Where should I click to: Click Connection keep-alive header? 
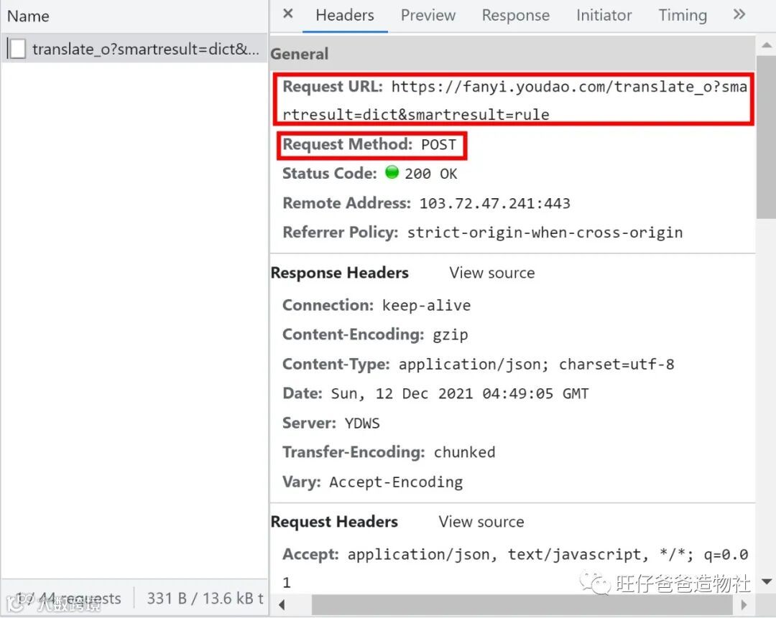[377, 305]
